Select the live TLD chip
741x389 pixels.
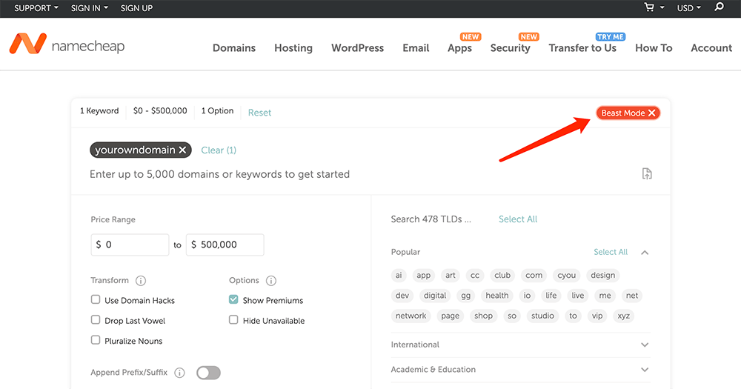578,296
